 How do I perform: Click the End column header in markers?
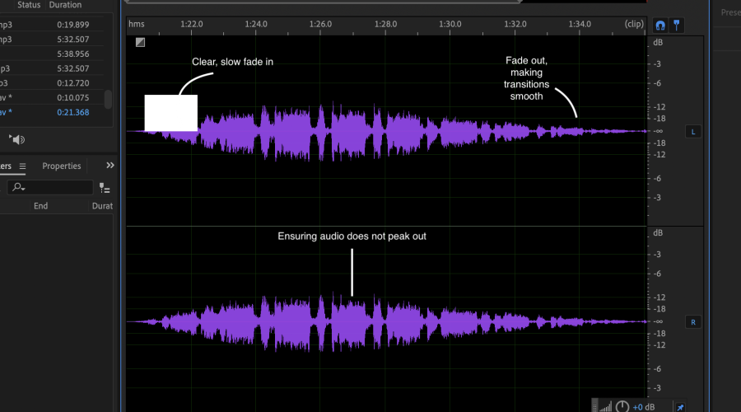pyautogui.click(x=40, y=206)
